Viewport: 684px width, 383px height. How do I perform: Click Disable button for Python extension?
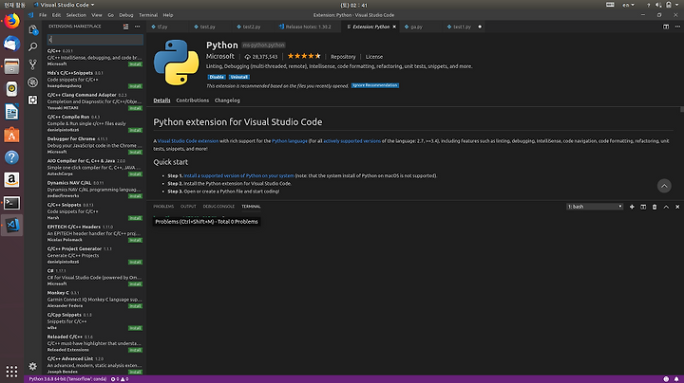pos(217,77)
